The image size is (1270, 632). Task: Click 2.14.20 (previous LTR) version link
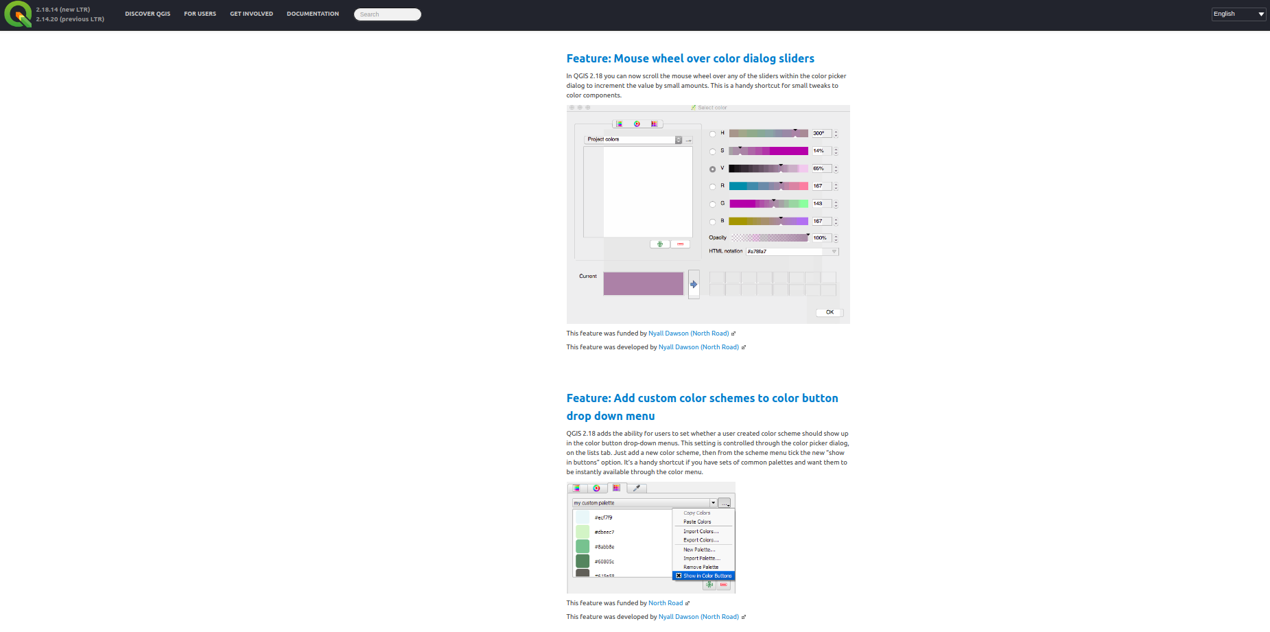pos(70,19)
